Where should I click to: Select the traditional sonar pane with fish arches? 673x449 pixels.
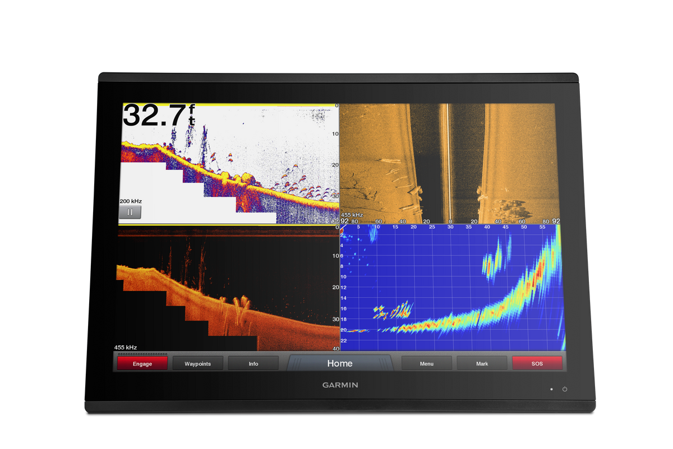pos(228,164)
